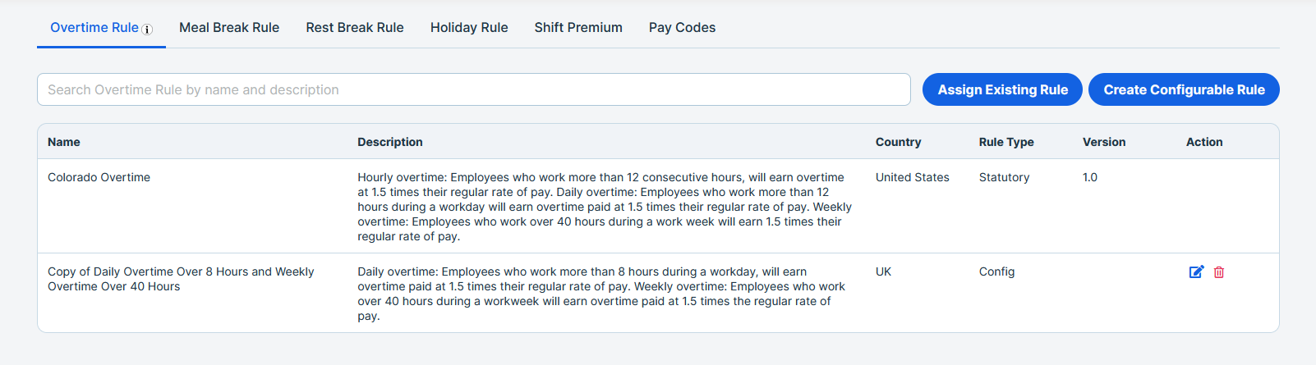Focus the Search Overtime Rule field
Viewport: 1316px width, 365px height.
(x=474, y=89)
